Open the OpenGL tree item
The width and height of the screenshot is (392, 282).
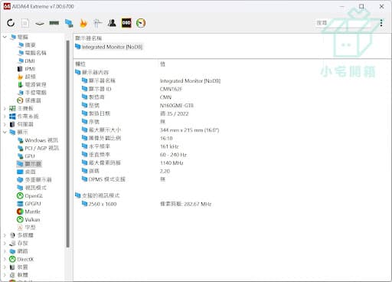30,196
